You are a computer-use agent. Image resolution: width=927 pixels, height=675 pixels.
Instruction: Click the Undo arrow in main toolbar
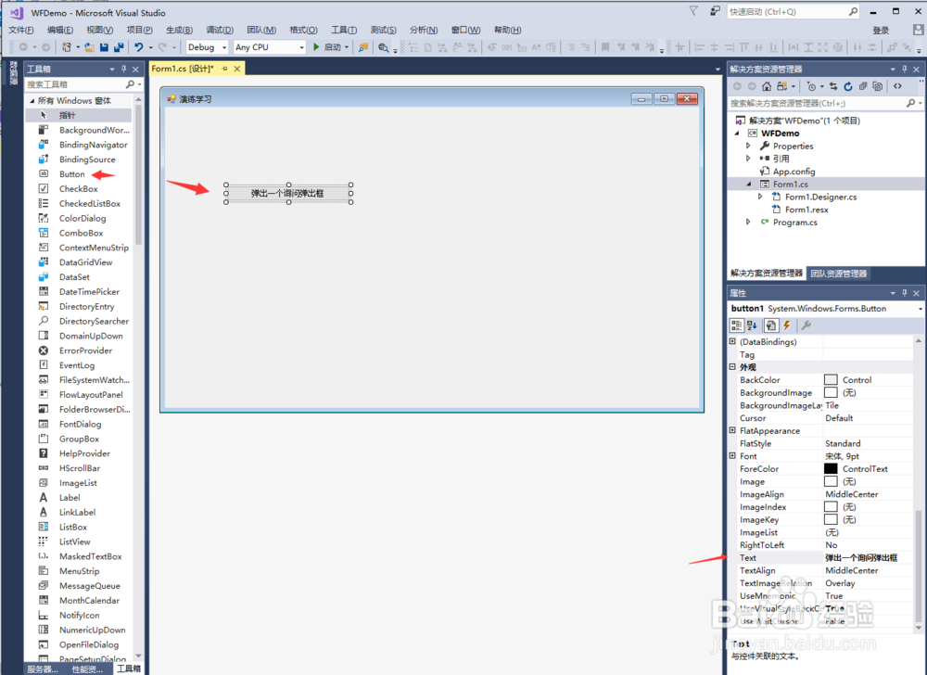pos(138,47)
